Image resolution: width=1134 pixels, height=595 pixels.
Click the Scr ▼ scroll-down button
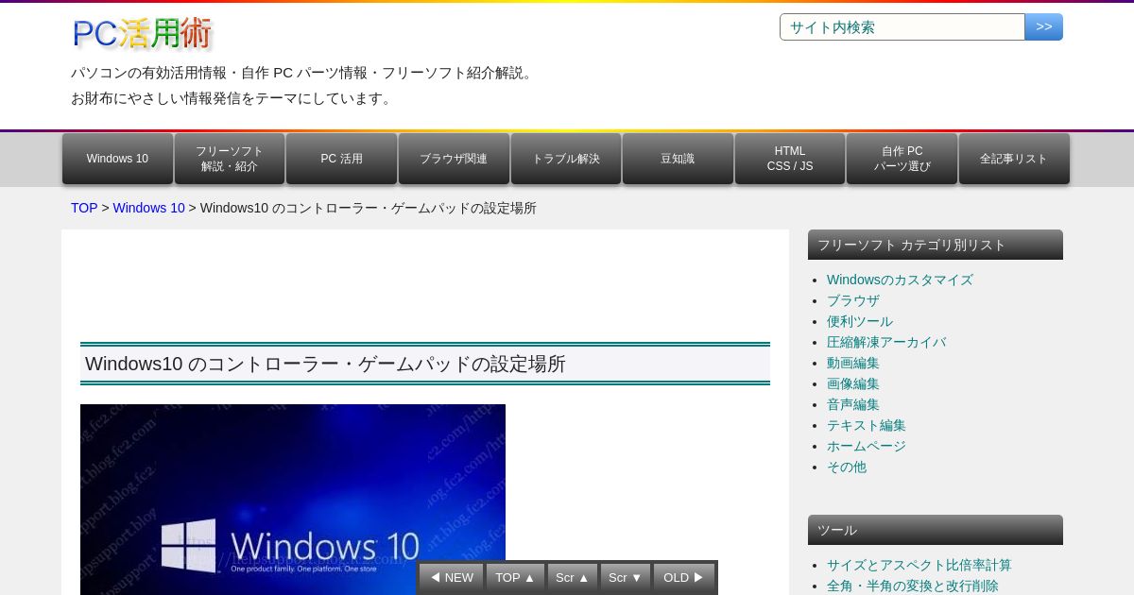coord(626,578)
